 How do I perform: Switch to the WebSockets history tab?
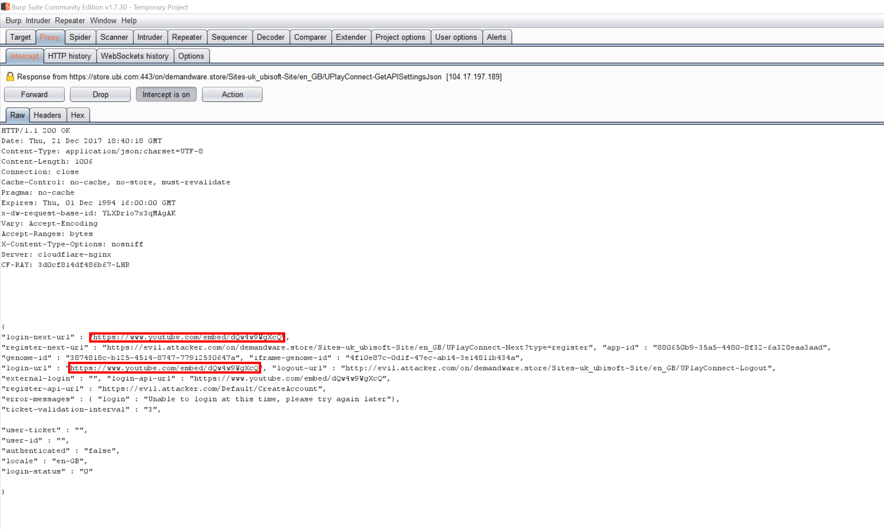[135, 56]
